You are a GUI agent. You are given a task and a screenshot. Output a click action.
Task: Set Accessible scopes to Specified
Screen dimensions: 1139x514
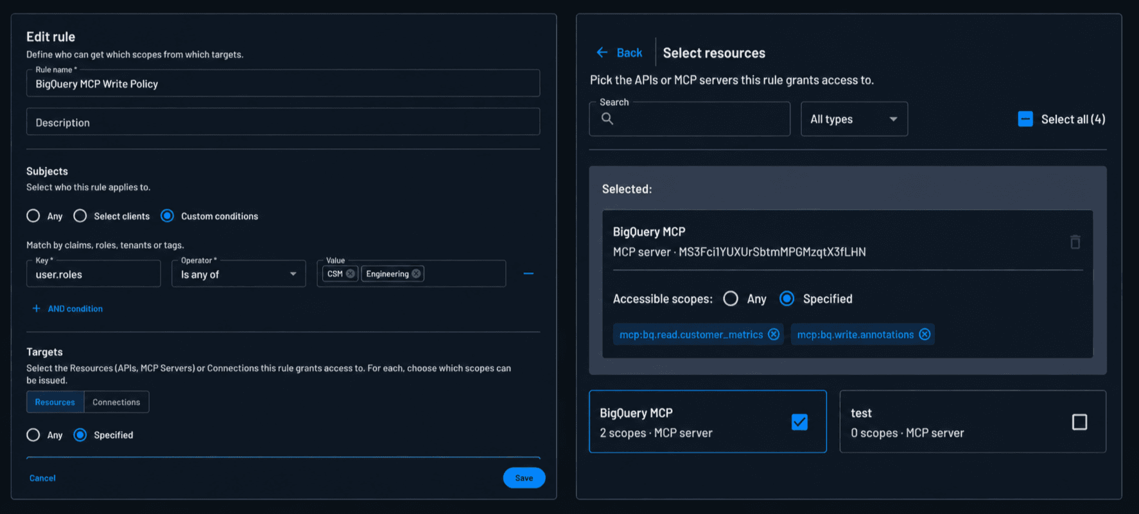click(x=787, y=299)
